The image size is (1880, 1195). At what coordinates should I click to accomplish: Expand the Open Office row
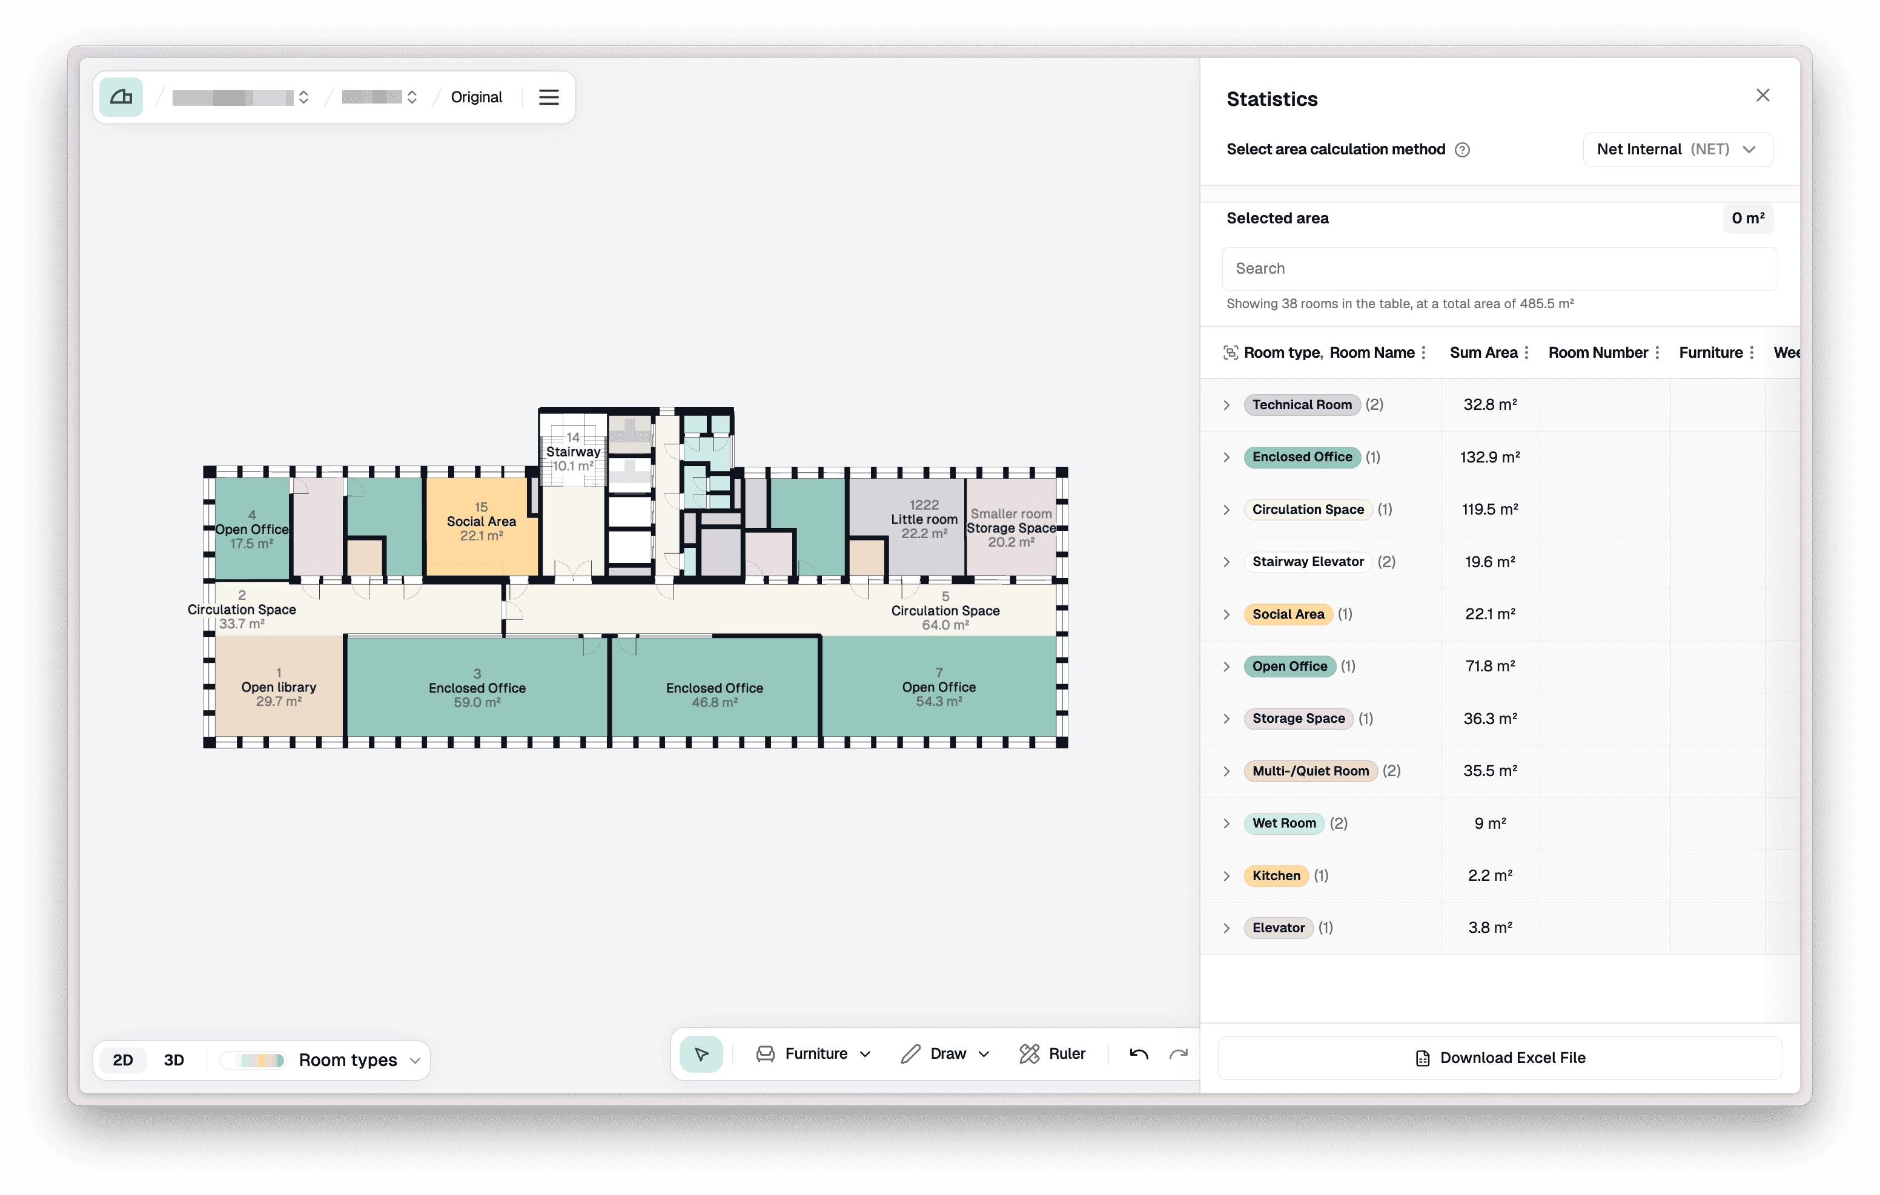tap(1226, 667)
